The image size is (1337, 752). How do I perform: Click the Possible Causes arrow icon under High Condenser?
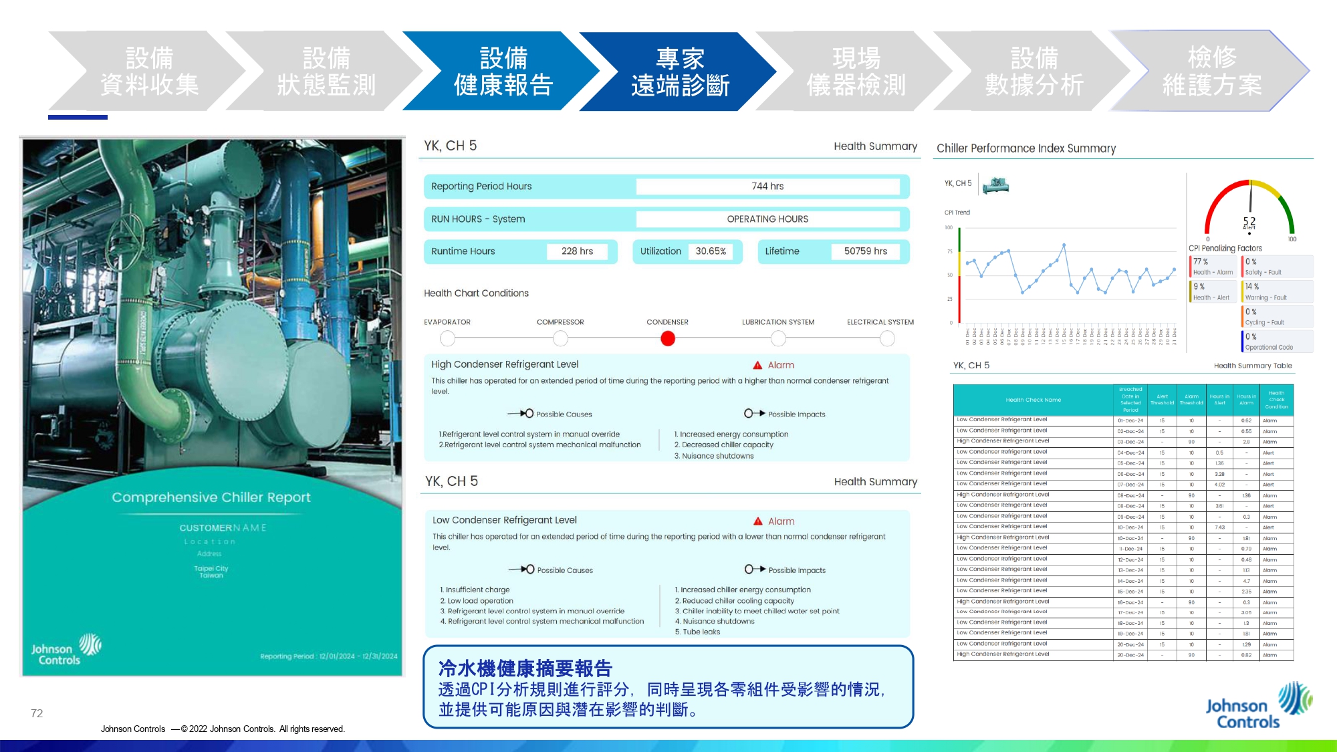(521, 414)
